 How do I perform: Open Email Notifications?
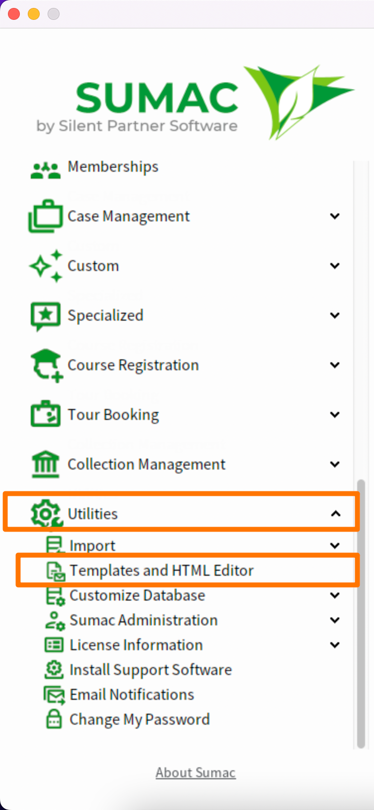(x=132, y=694)
